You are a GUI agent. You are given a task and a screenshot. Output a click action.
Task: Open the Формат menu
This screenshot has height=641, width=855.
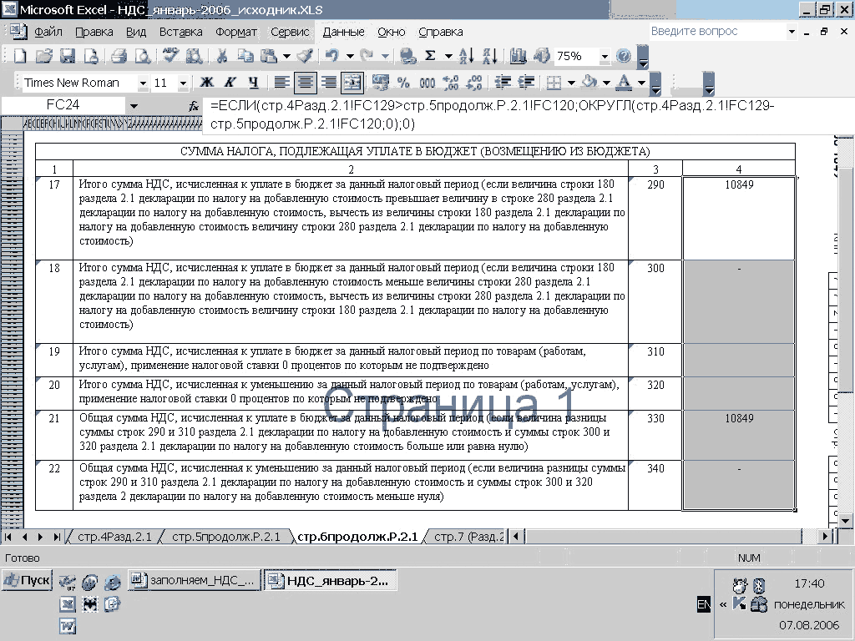(x=236, y=32)
